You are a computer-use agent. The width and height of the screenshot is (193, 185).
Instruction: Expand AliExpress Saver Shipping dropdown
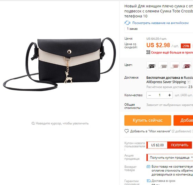[189, 82]
